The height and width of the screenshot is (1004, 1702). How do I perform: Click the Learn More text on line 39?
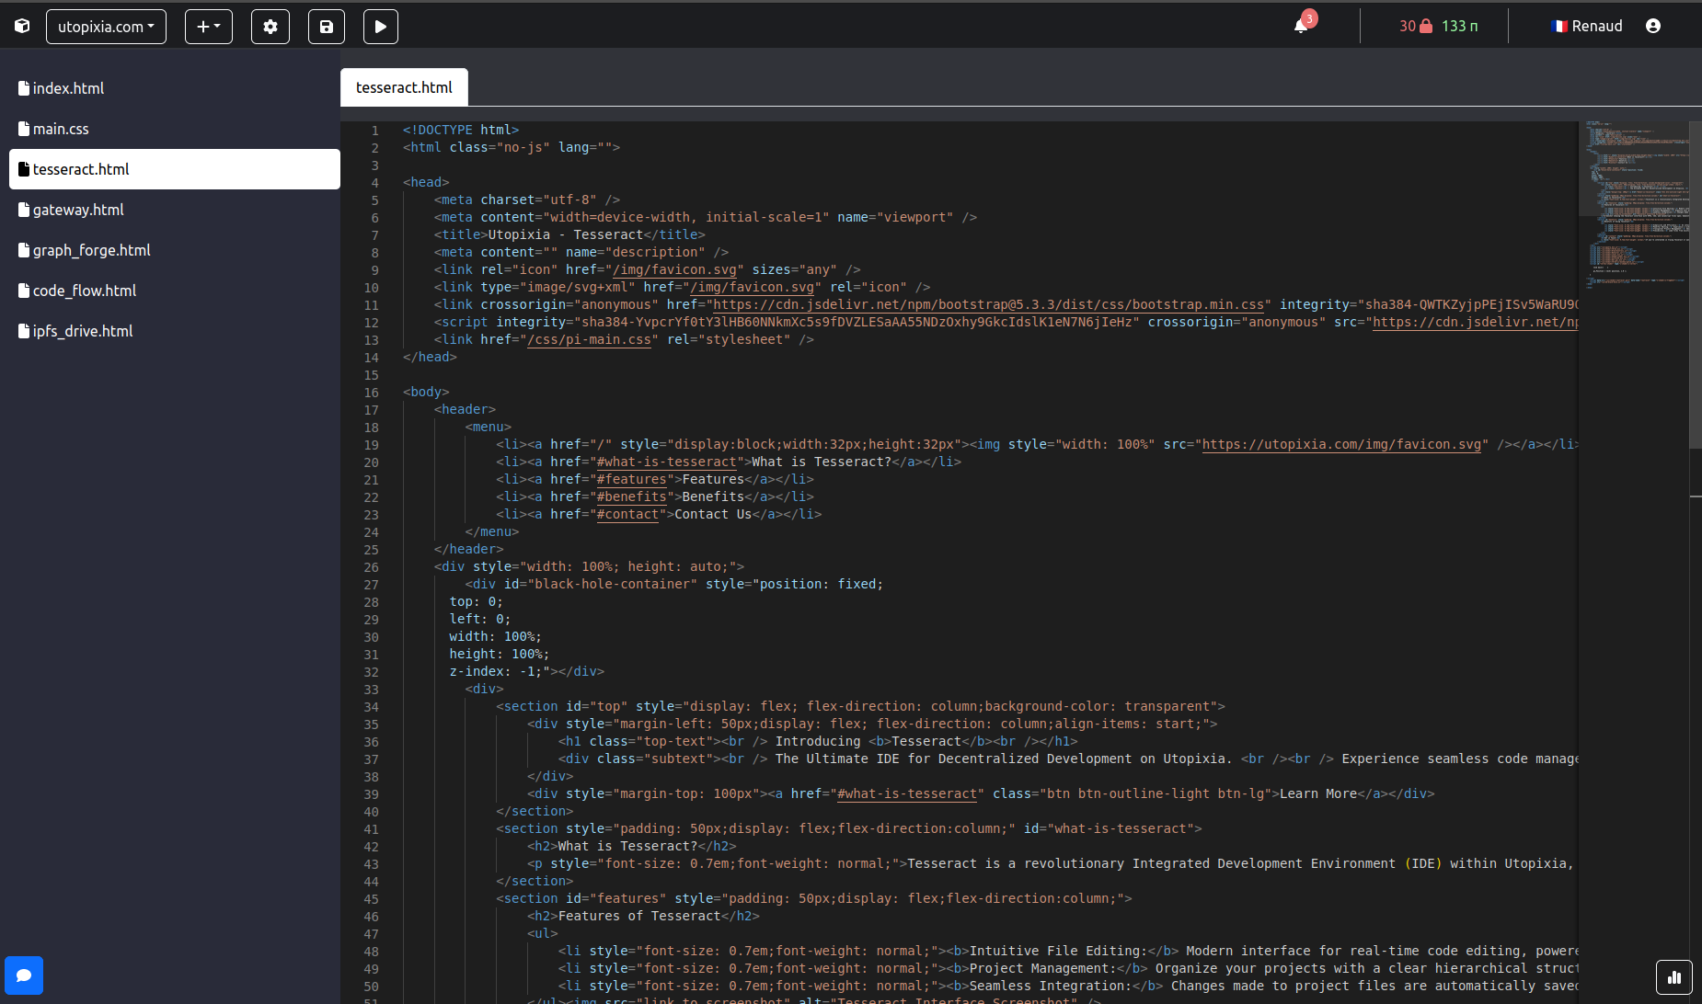1318,793
